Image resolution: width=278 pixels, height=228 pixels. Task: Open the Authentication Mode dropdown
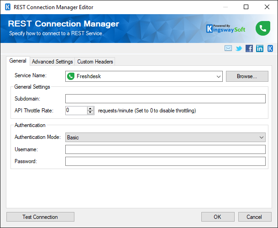(261, 137)
